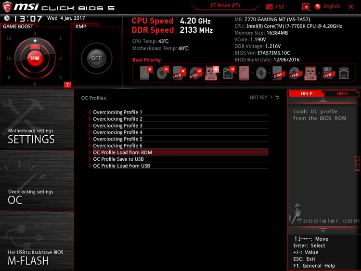The image size is (361, 271).
Task: Select the legacy USB key boot icon
Action: (x=310, y=73)
